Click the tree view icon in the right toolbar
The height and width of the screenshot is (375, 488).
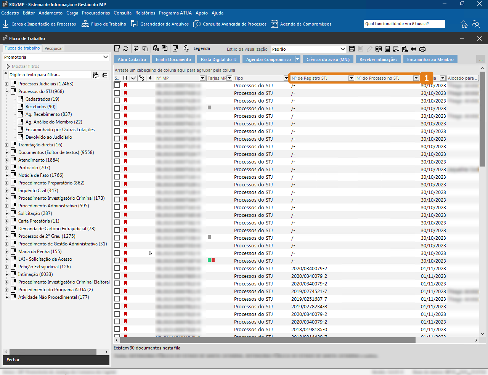405,49
